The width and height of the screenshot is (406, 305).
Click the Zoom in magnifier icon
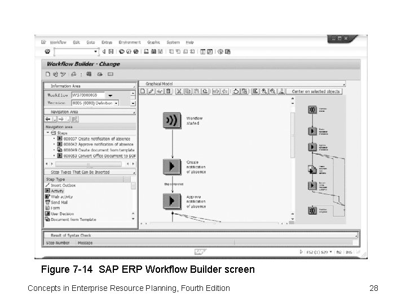tap(264, 91)
